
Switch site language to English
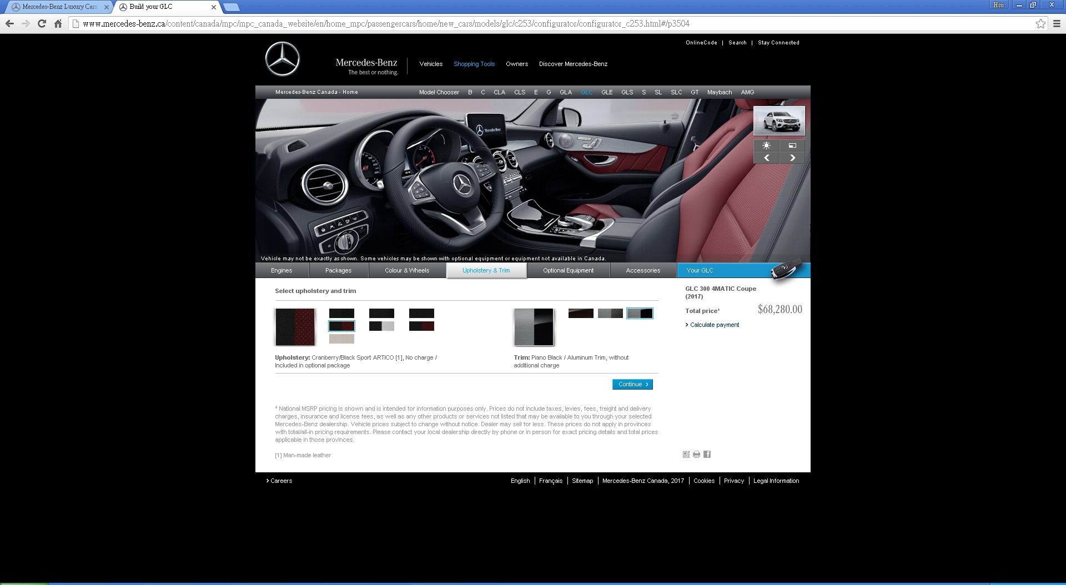(x=520, y=481)
